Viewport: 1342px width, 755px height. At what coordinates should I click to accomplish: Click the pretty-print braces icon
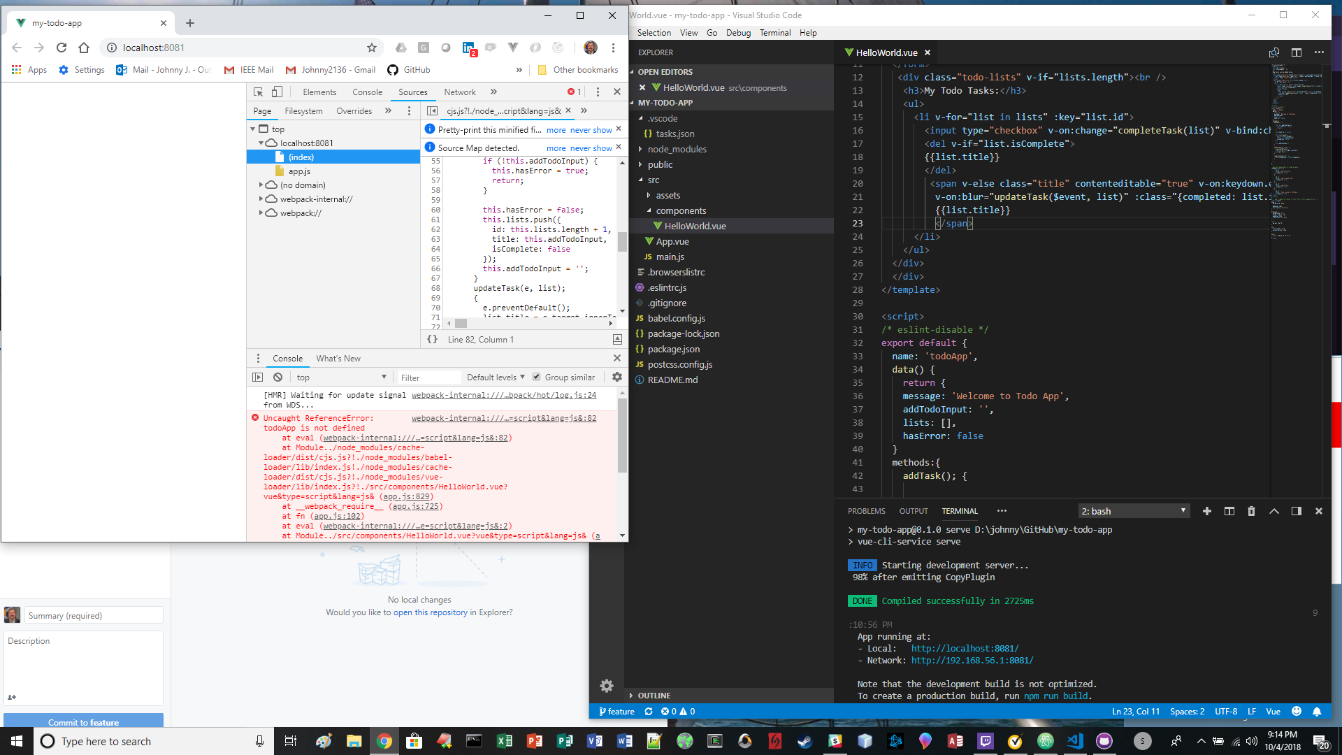click(433, 339)
